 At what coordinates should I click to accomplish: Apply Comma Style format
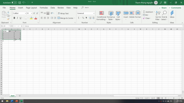86,18
